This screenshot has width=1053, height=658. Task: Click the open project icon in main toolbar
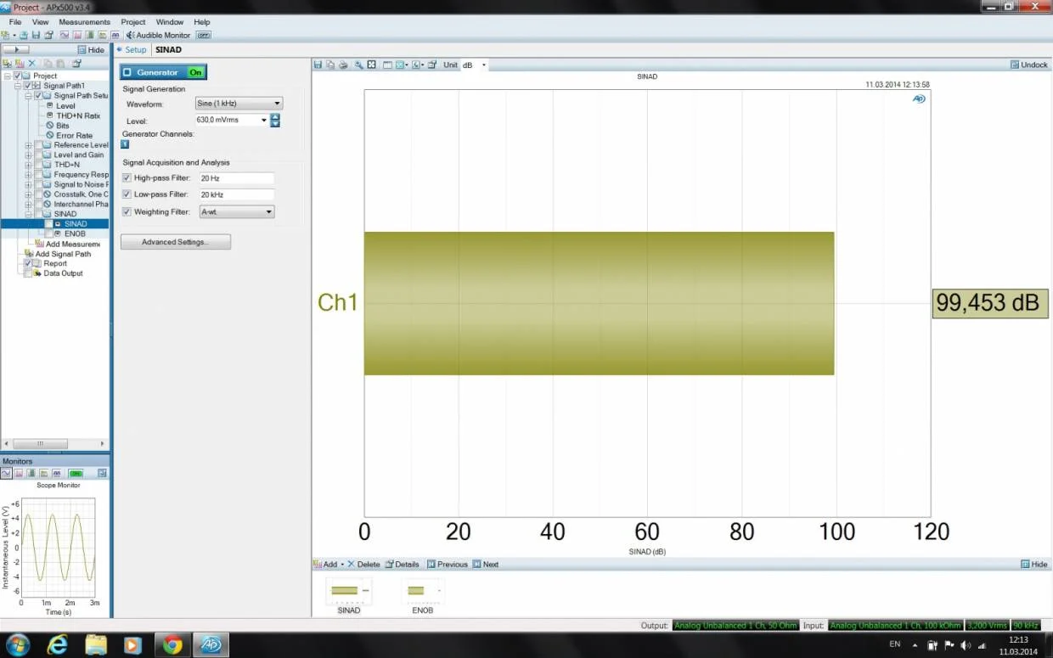24,35
